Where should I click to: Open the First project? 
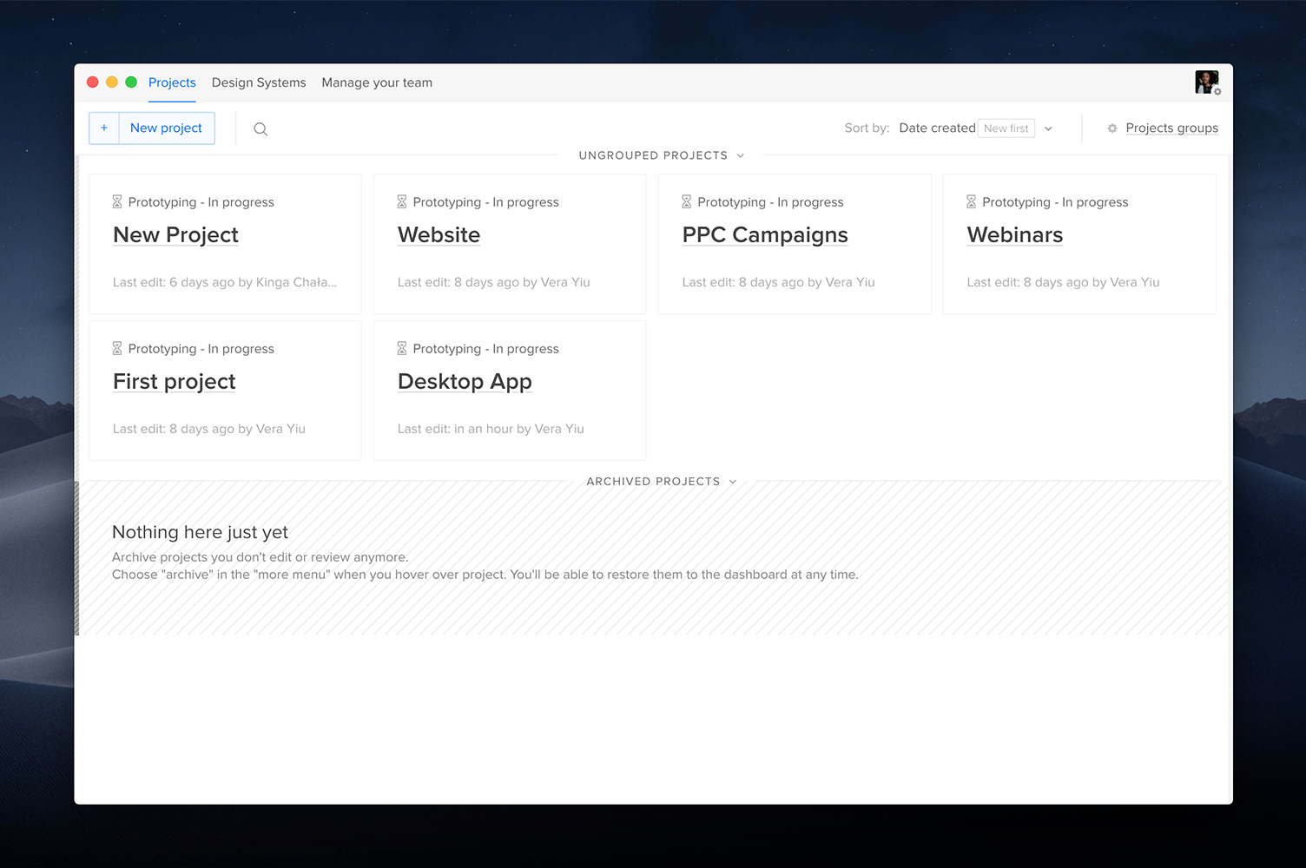tap(174, 381)
